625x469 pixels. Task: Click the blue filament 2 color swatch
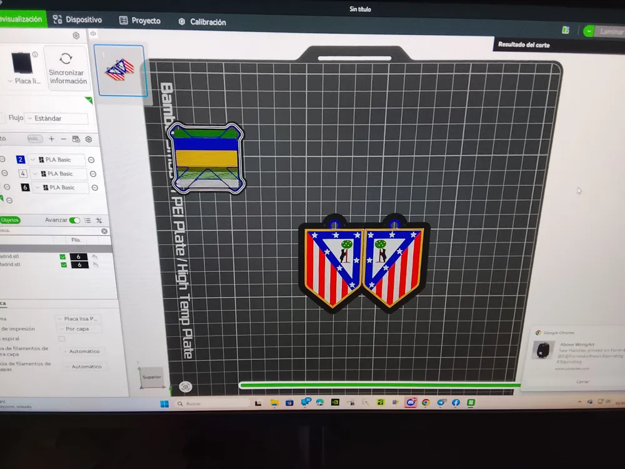(x=21, y=159)
